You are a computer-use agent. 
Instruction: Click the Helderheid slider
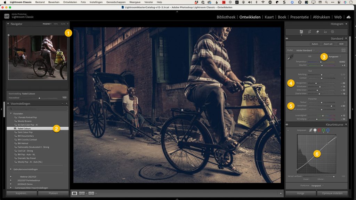point(321,106)
